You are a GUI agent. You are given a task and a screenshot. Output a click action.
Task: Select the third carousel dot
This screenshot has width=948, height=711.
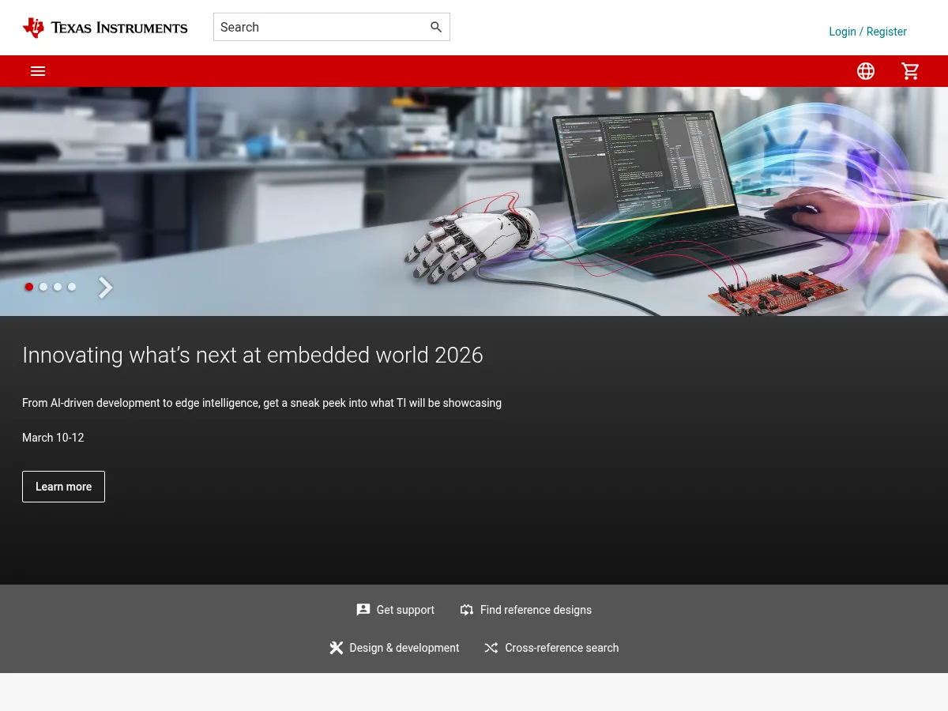tap(58, 287)
